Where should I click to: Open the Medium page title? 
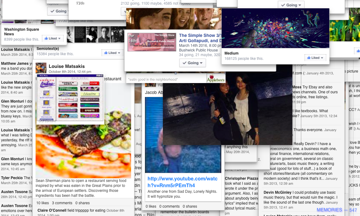pyautogui.click(x=231, y=53)
